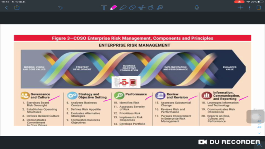Select the eraser tool
The height and width of the screenshot is (149, 265).
click(x=132, y=7)
